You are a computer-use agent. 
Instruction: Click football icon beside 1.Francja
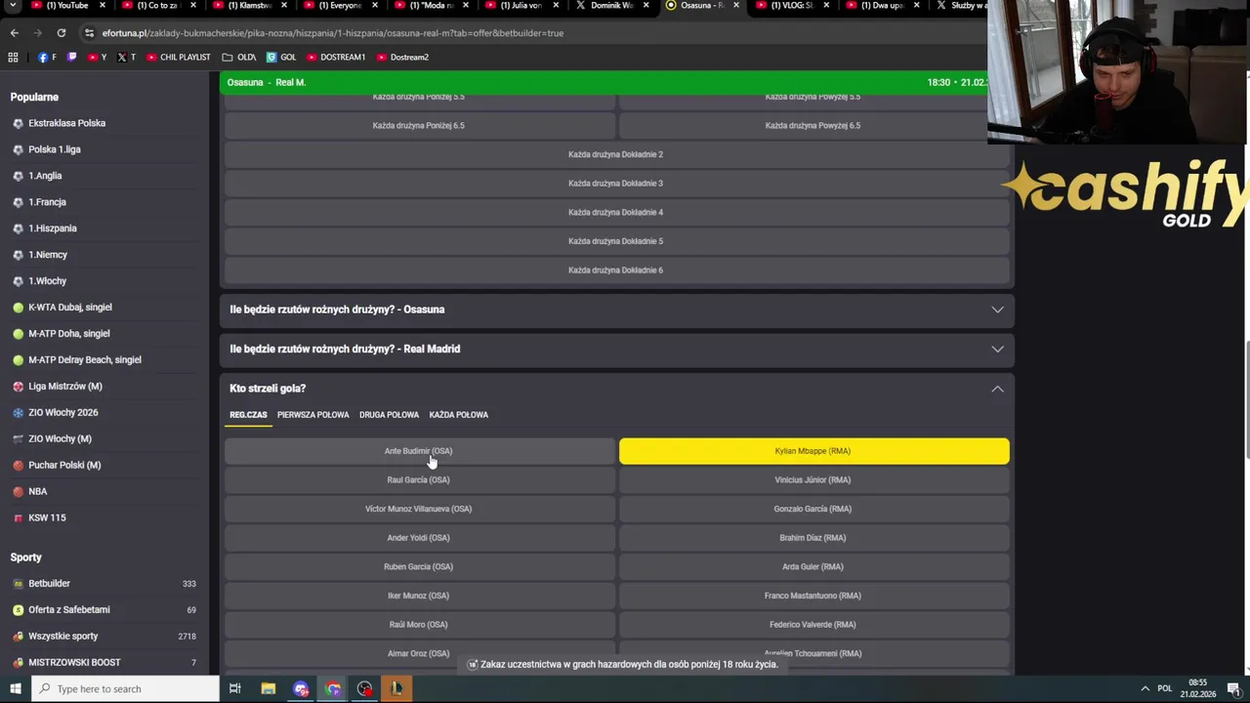[x=18, y=202]
